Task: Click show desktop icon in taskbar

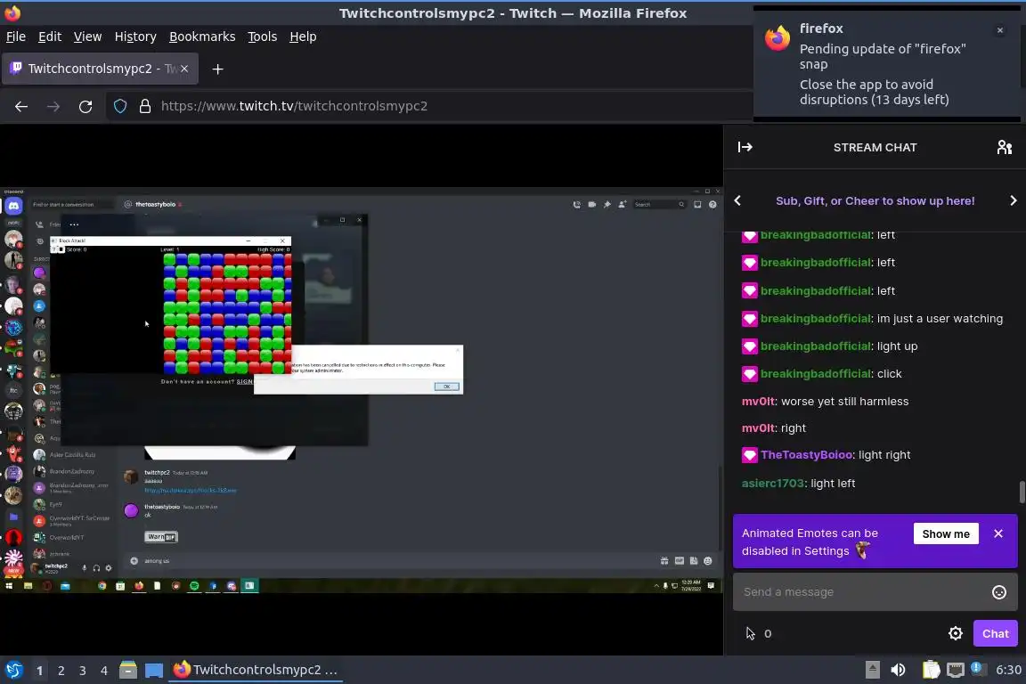Action: pyautogui.click(x=154, y=671)
